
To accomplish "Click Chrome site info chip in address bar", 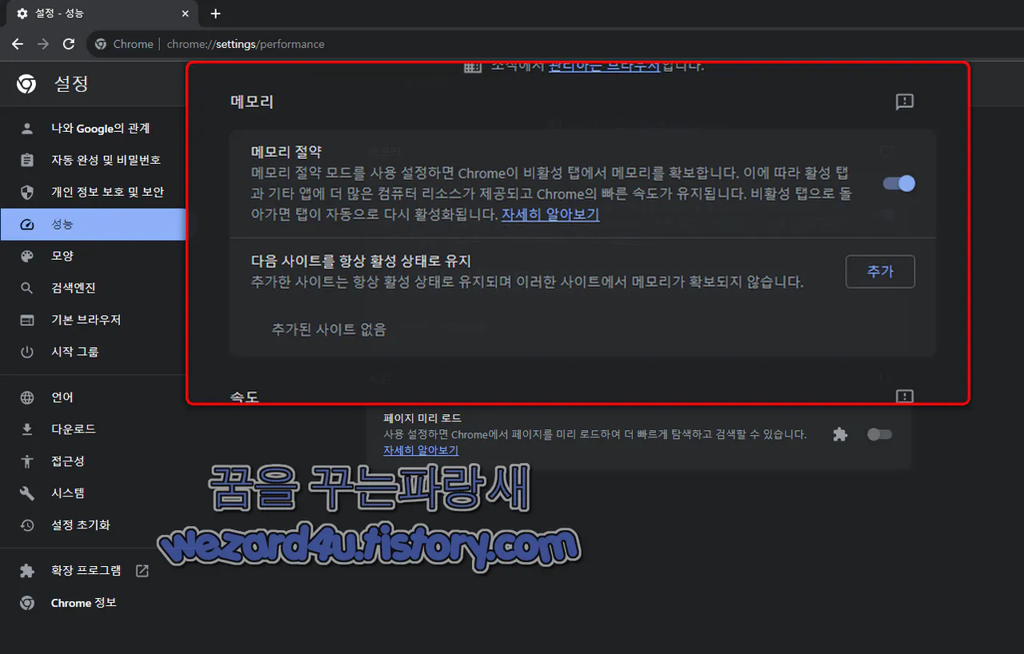I will point(124,44).
